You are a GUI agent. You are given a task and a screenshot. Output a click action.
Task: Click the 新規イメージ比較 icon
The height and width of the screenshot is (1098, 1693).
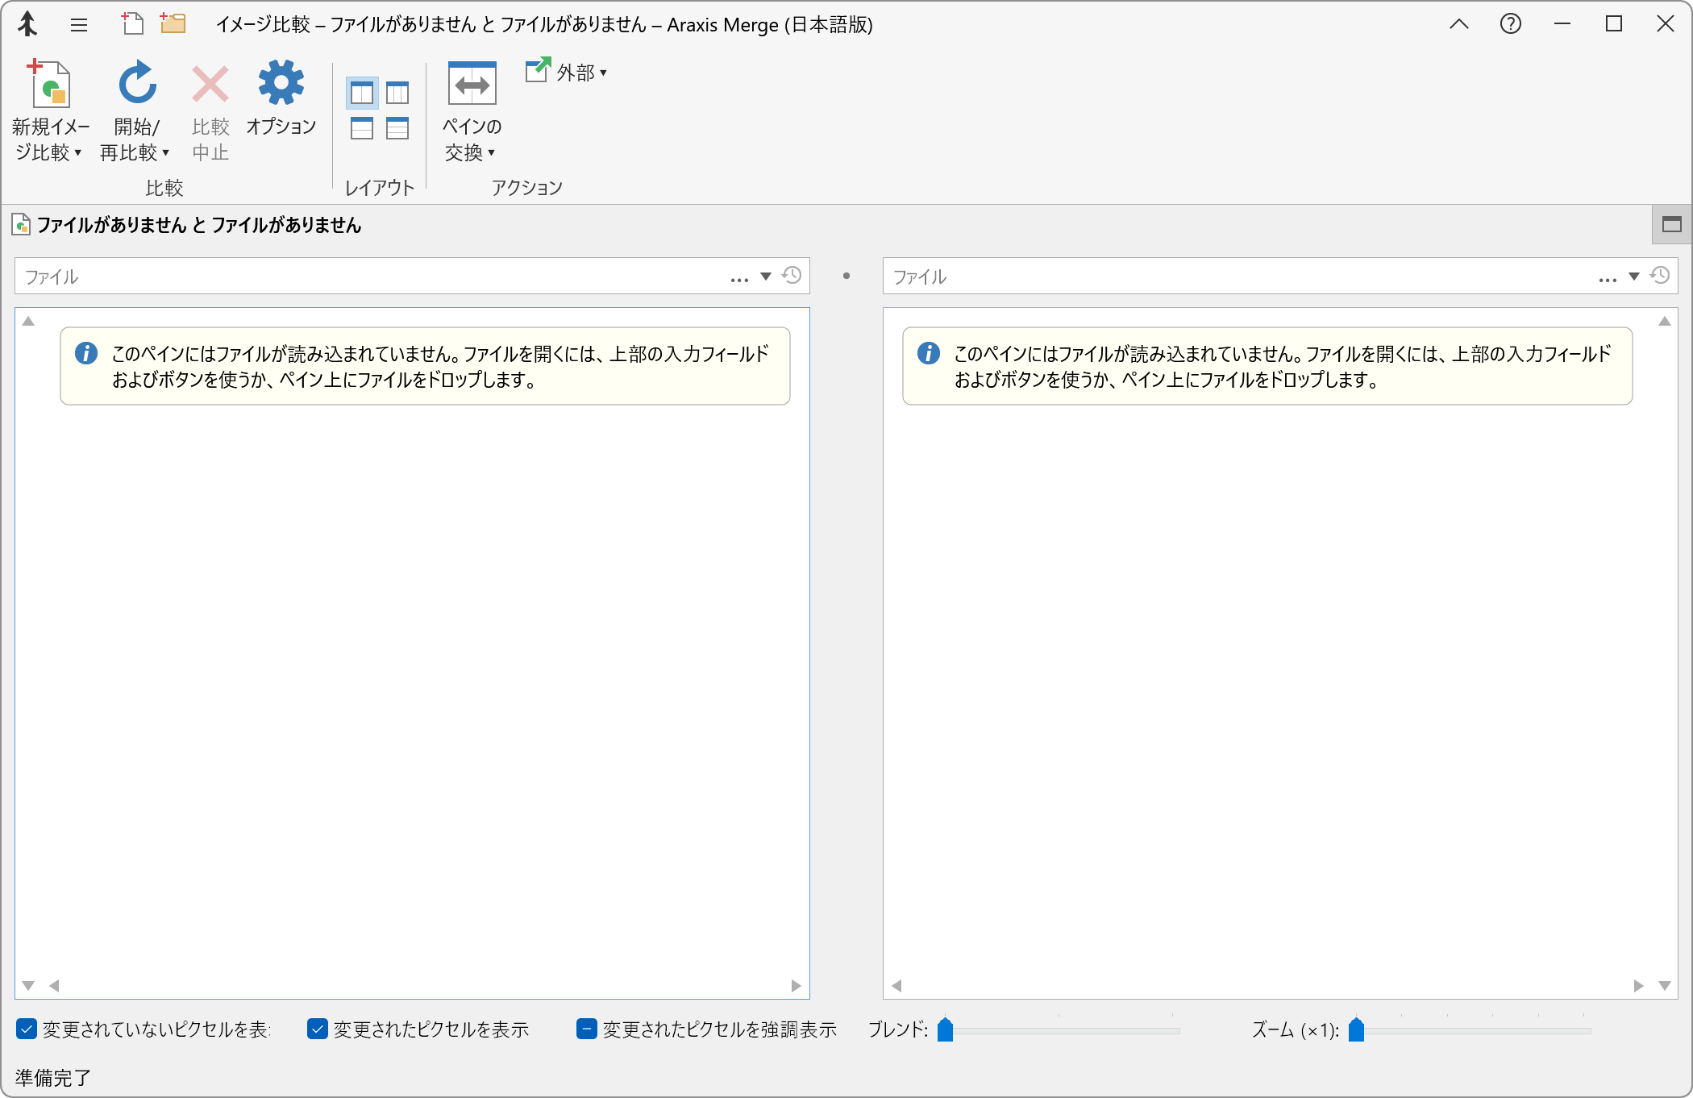(50, 83)
